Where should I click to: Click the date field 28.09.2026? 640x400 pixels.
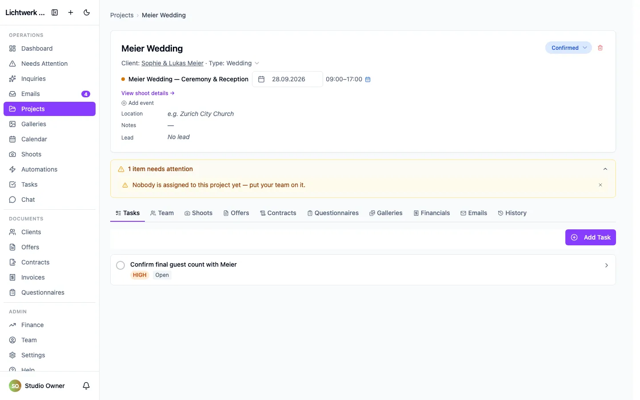point(288,79)
